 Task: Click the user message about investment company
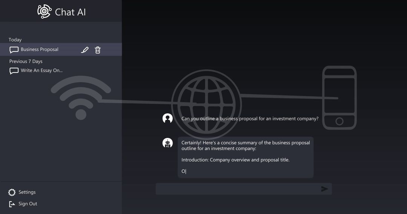250,119
